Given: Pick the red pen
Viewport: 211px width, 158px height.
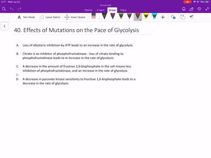Looking at the screenshot, I should point(137,16).
